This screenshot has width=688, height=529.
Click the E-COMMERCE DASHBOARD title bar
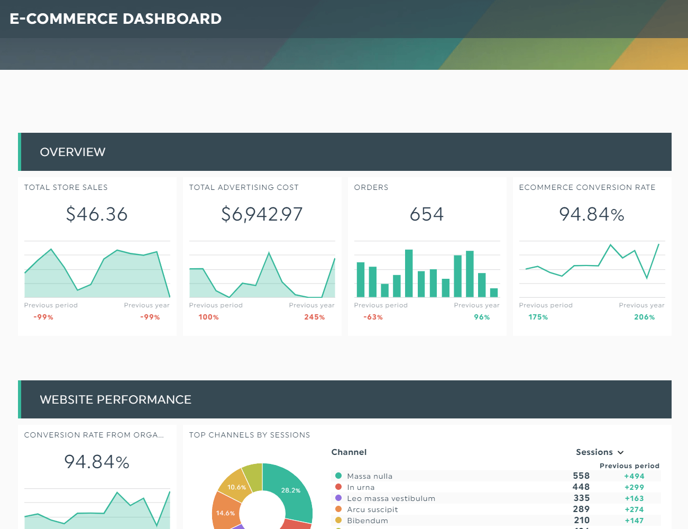pyautogui.click(x=115, y=19)
